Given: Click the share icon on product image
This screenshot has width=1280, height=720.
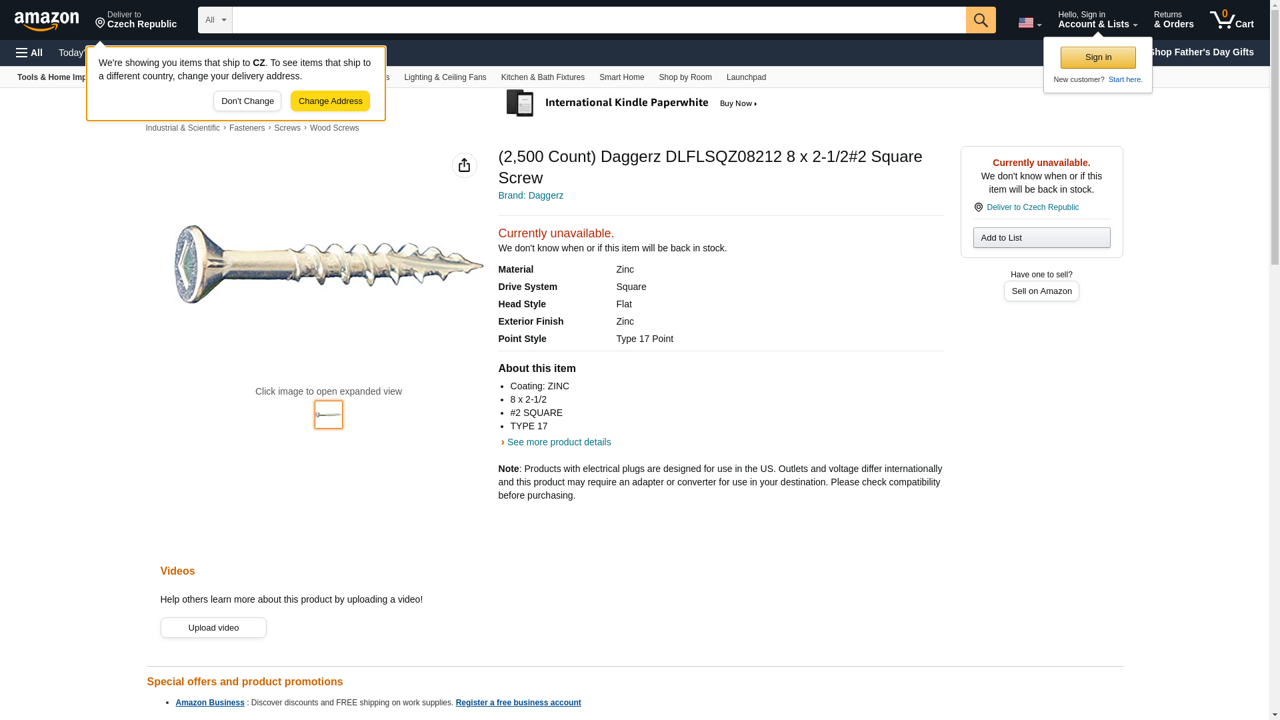Looking at the screenshot, I should tap(464, 165).
